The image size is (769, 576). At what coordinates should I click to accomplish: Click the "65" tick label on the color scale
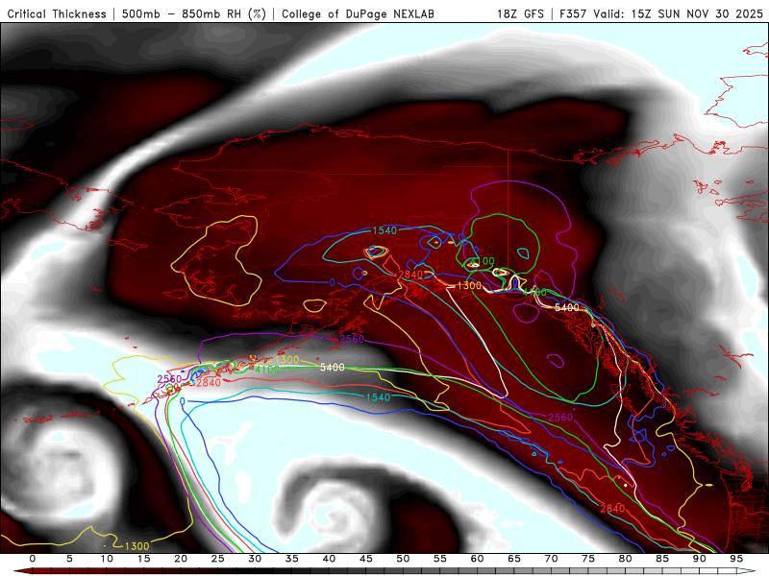tap(514, 559)
